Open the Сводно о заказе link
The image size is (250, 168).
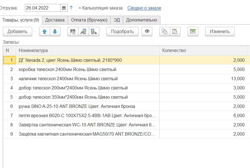[x=144, y=8]
